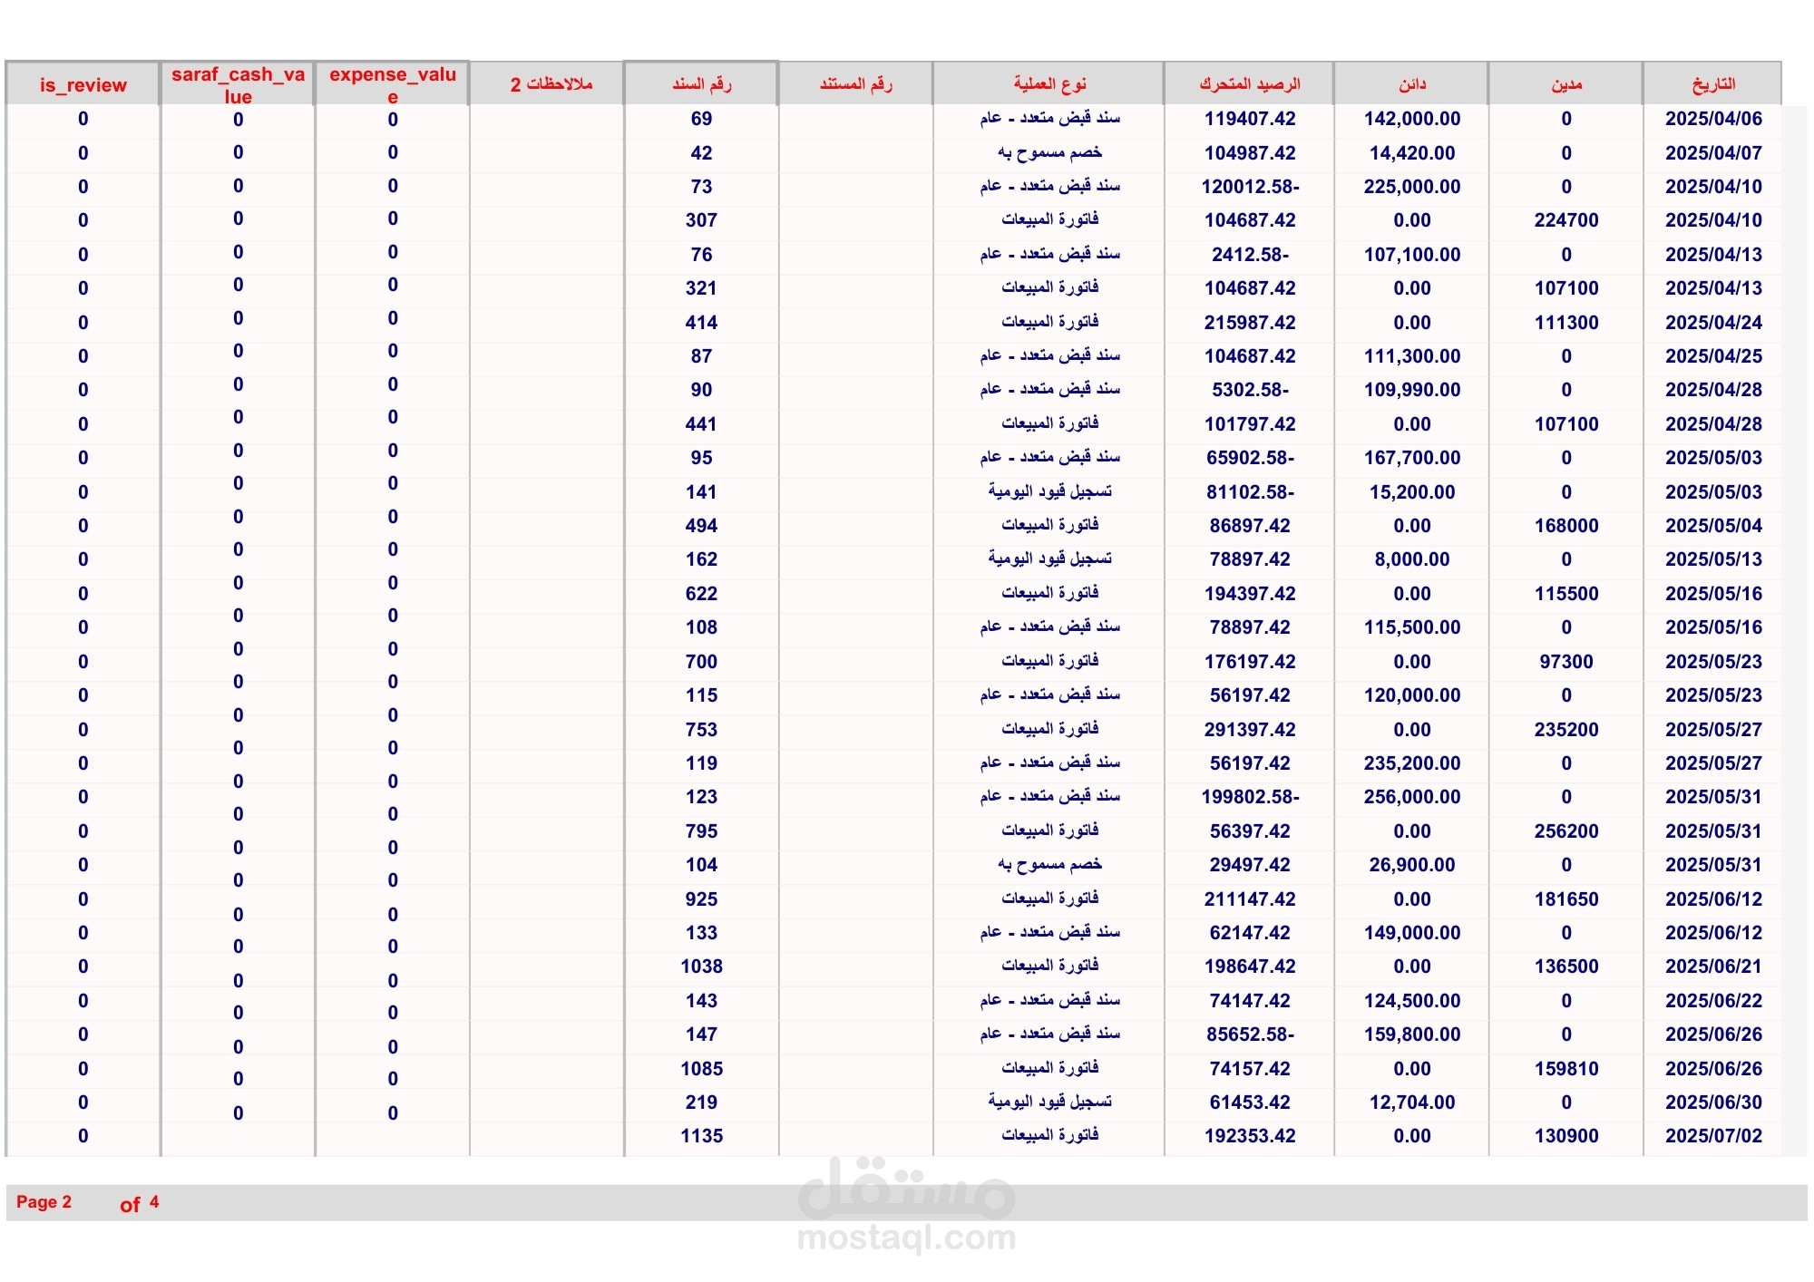Select the voucher number 1135 cell
Viewport: 1814px width, 1282px height.
pyautogui.click(x=701, y=1136)
